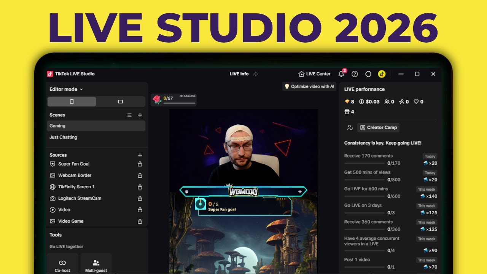Screen dimensions: 487x274
Task: Click 'Receive 360 comments' task
Action: click(x=391, y=225)
